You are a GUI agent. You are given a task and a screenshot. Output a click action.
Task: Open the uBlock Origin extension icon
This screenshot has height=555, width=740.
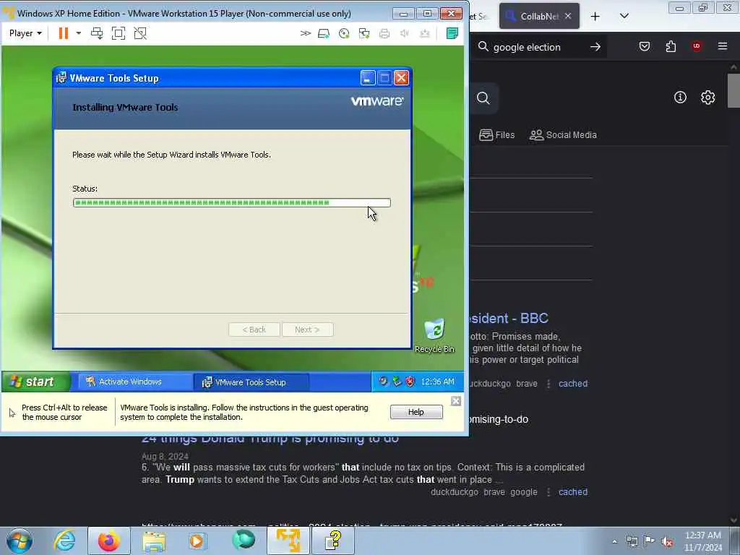click(x=697, y=46)
